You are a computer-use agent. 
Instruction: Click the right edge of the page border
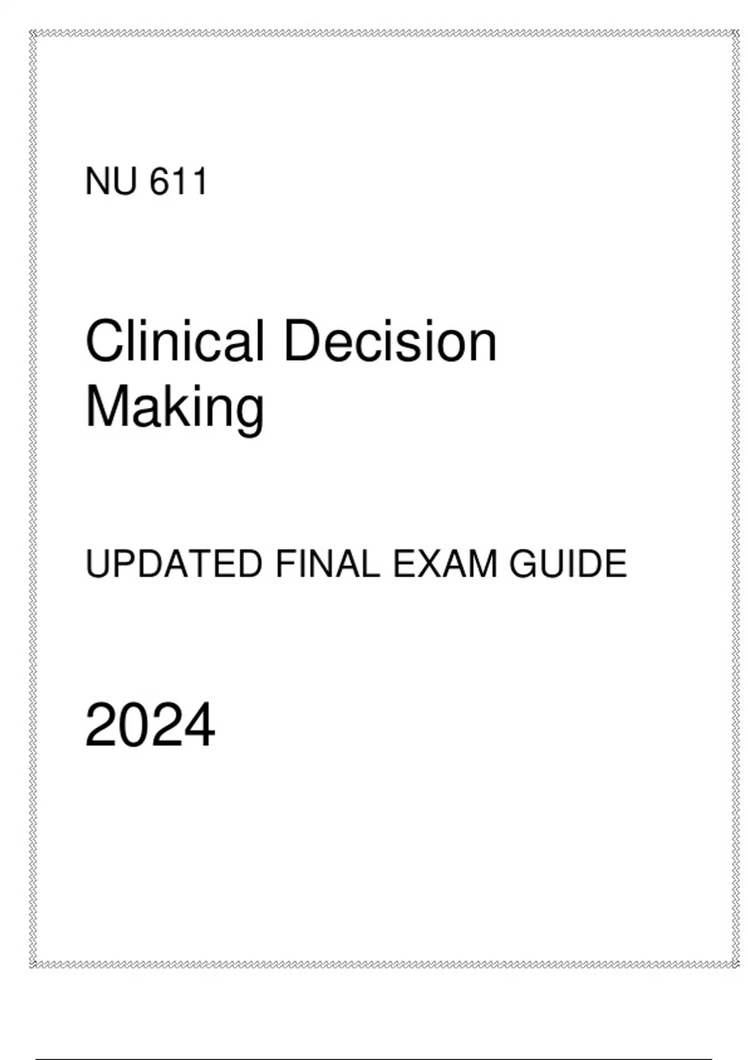coord(735,499)
